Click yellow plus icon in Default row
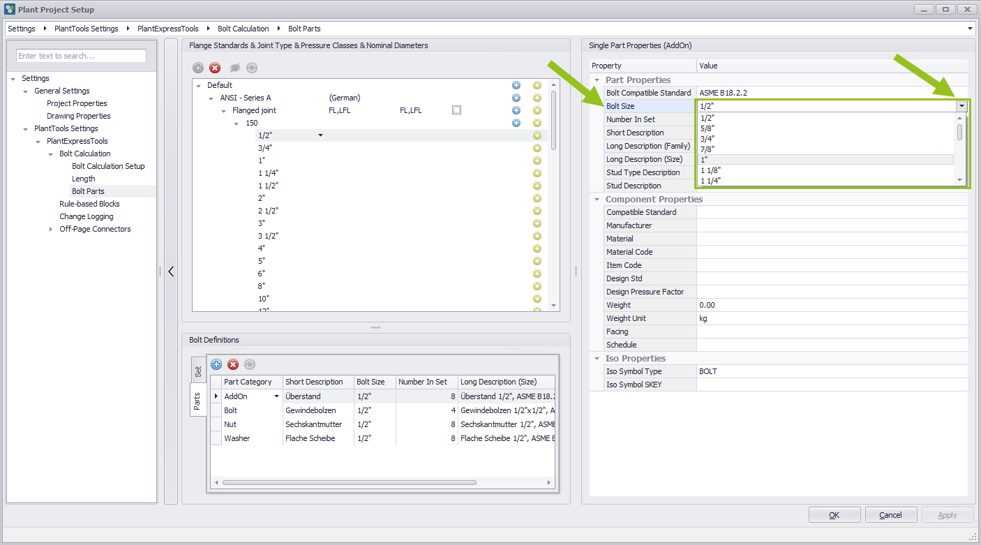This screenshot has width=981, height=545. pyautogui.click(x=537, y=85)
